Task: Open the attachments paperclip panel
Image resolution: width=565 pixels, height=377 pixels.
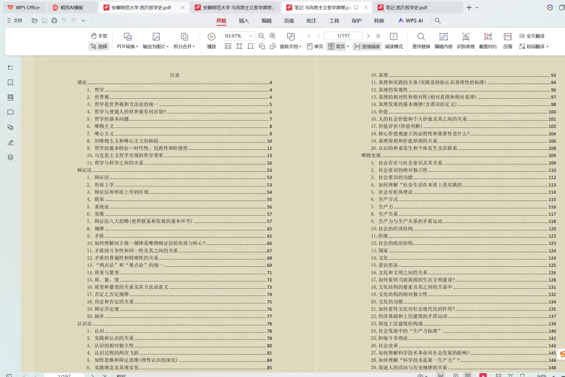Action: coord(10,127)
